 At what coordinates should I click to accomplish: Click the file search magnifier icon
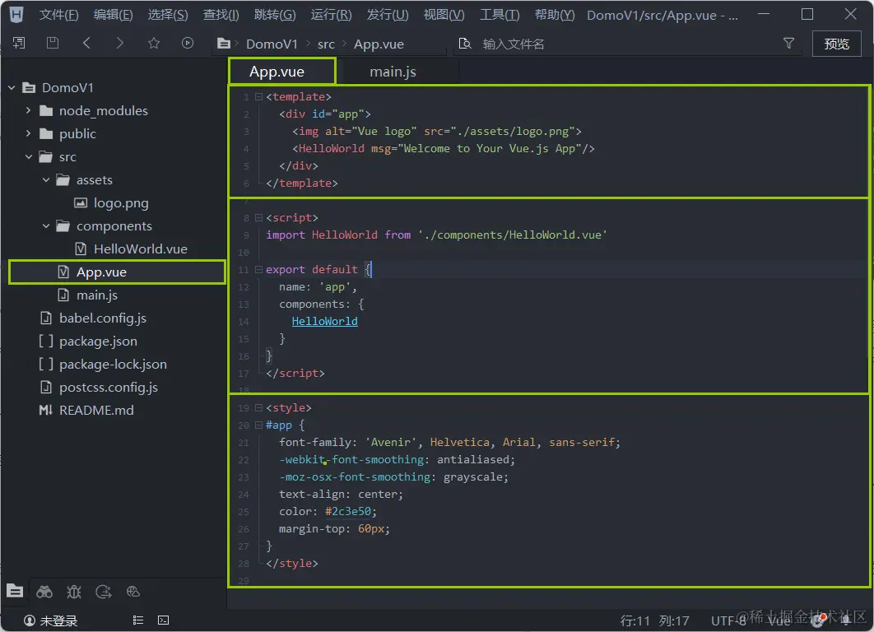[x=464, y=44]
